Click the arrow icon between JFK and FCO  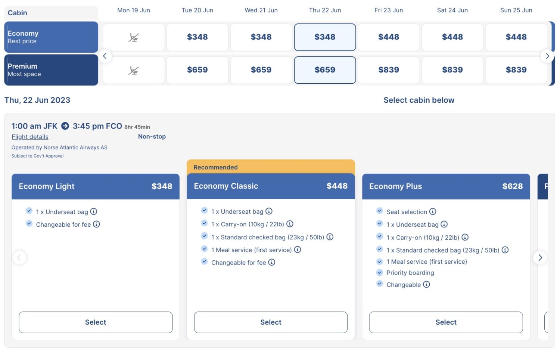coord(65,126)
